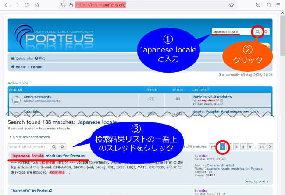Go to next results page arrow

coord(270,146)
